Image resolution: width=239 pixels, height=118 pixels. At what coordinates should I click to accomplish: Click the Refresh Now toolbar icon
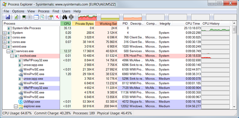pos(16,17)
